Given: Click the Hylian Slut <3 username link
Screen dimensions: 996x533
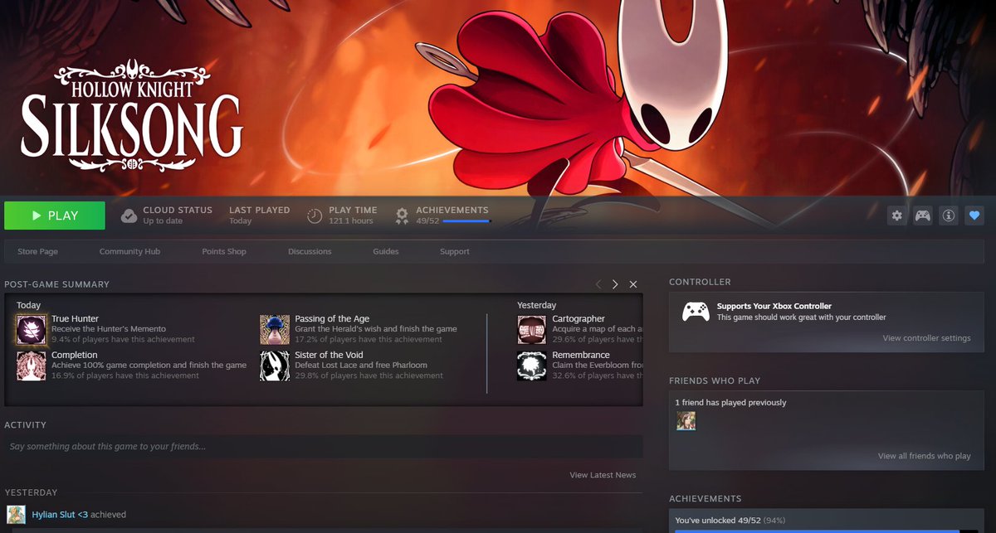Looking at the screenshot, I should pyautogui.click(x=60, y=515).
